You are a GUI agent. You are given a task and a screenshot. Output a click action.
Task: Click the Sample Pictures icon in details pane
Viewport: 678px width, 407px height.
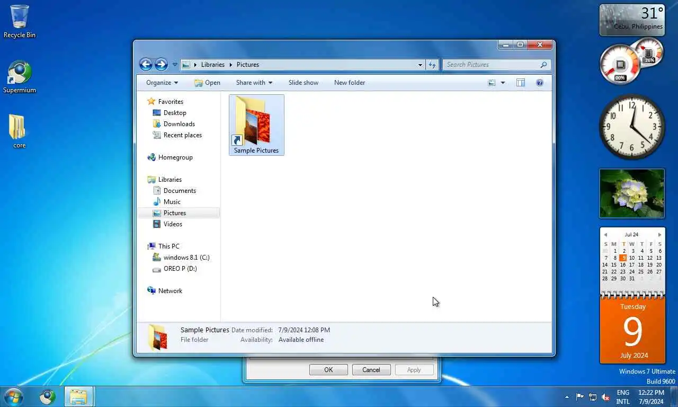click(x=158, y=337)
